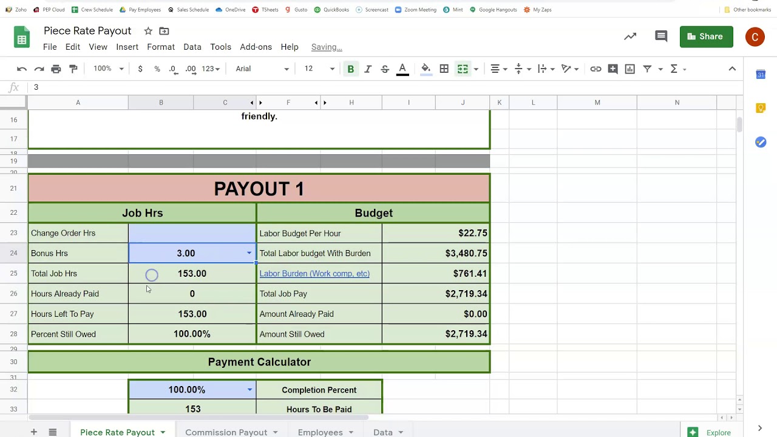Click the green Share button
The height and width of the screenshot is (437, 777).
(706, 36)
